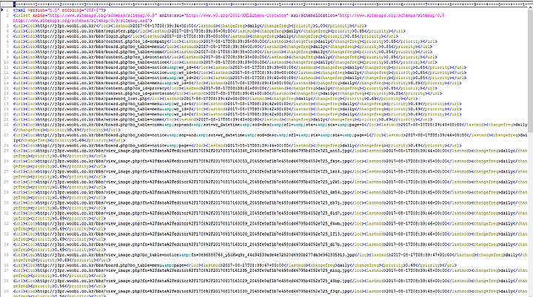This screenshot has width=533, height=297.
Task: Click the XML declaration on line 1
Action: click(59, 10)
